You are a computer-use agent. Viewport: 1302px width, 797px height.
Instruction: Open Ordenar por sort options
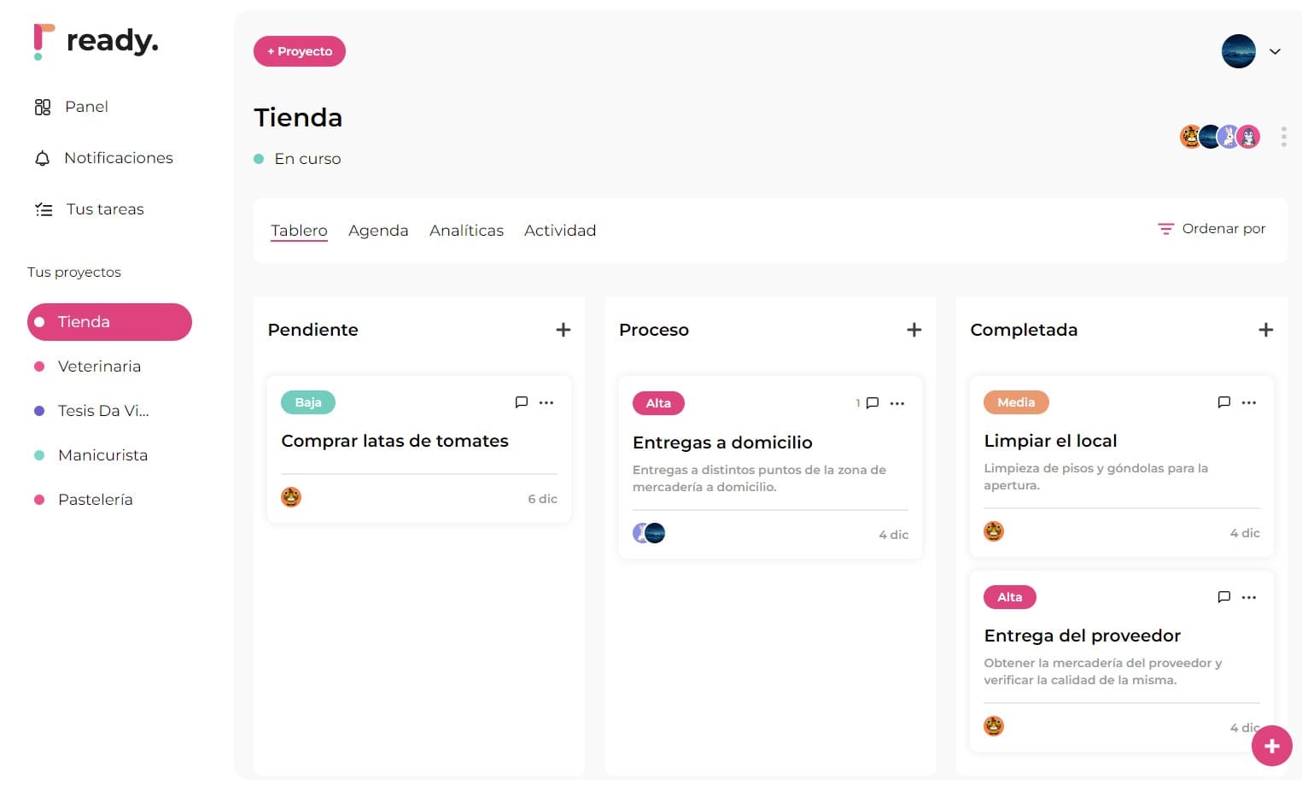[x=1212, y=229]
